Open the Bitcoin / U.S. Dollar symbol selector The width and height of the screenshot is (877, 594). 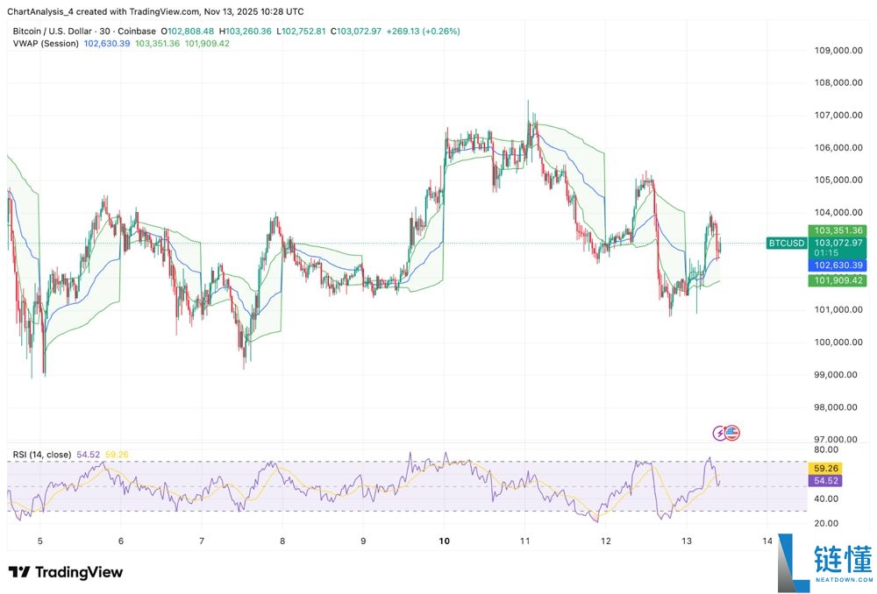[53, 31]
